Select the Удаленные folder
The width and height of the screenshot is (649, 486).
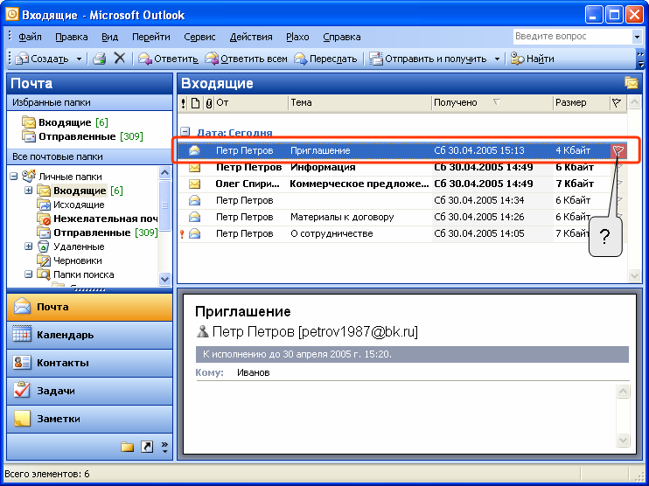(71, 246)
